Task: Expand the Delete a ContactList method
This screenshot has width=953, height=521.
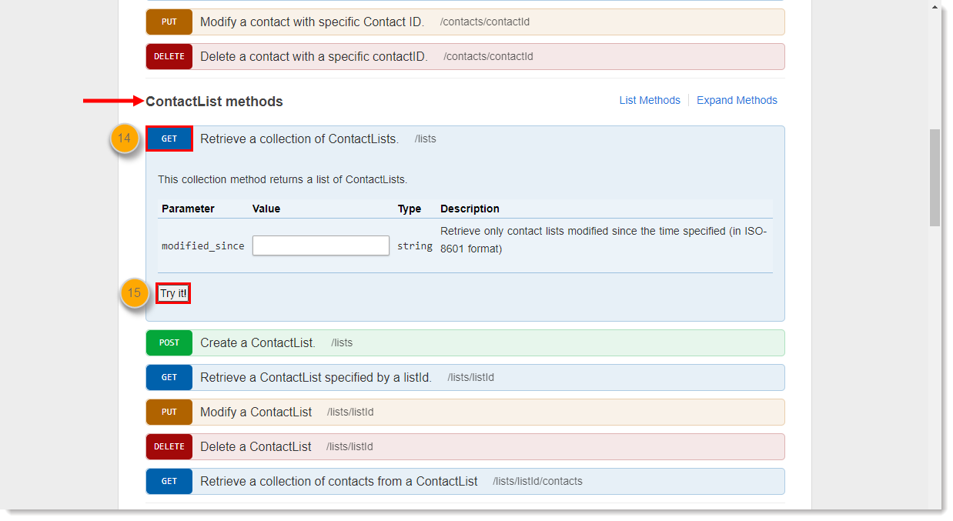Action: (256, 446)
